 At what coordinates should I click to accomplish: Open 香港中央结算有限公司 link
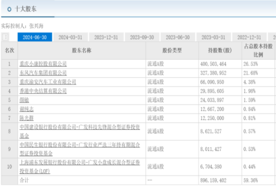point(43,91)
